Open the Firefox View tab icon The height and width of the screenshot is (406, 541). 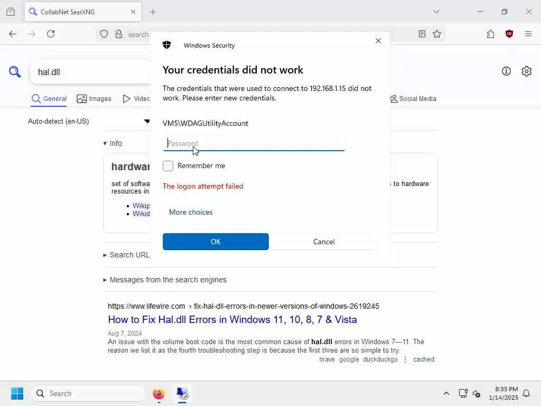click(x=11, y=12)
